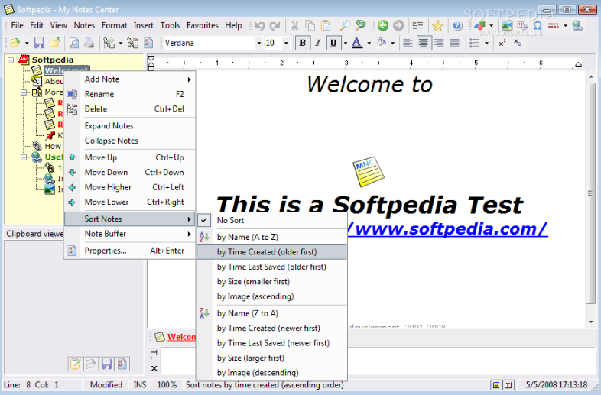This screenshot has height=395, width=601.
Task: Click the Replace toolbar icon
Action: pos(361,26)
